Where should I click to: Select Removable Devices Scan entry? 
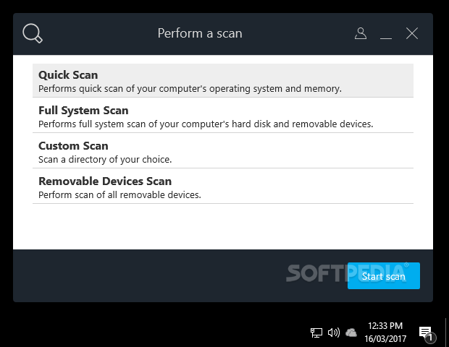click(x=223, y=187)
